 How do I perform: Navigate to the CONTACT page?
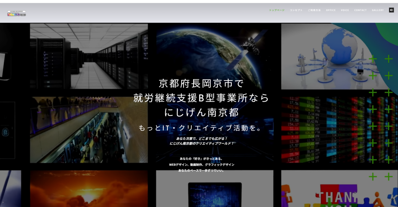pyautogui.click(x=360, y=10)
